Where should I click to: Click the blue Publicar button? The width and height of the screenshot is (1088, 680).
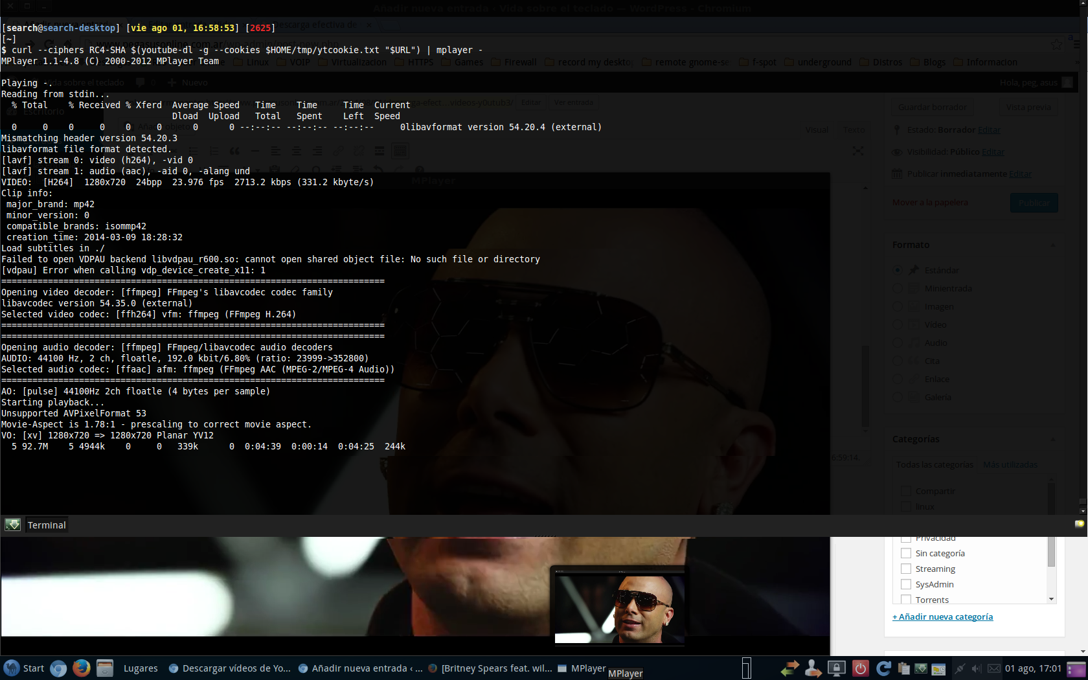click(1034, 203)
